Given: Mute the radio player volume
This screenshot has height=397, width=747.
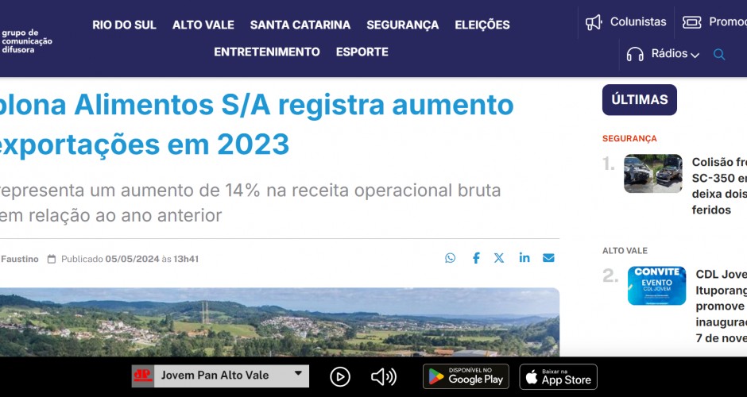Looking at the screenshot, I should 384,377.
